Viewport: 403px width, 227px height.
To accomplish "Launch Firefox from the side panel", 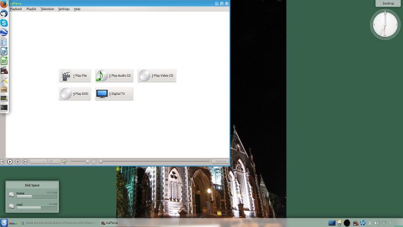I will pos(4,4).
